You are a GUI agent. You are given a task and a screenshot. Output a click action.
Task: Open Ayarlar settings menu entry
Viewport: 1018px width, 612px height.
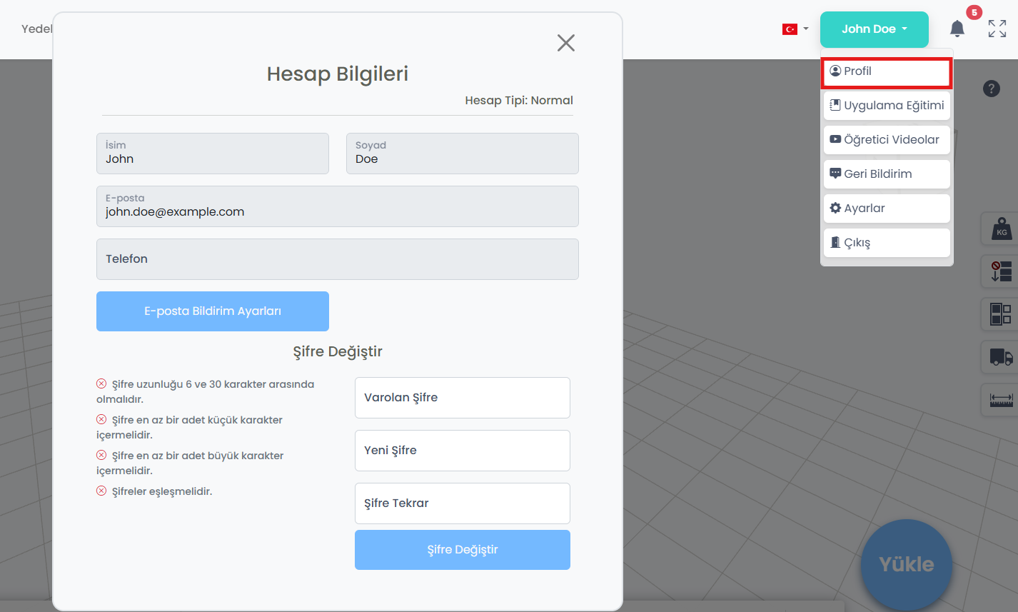[887, 209]
